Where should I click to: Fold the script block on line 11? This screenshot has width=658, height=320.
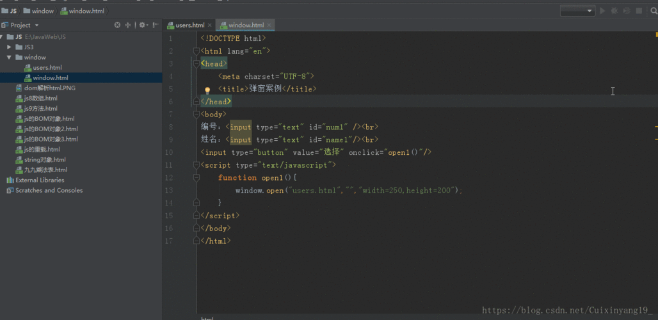click(x=196, y=165)
